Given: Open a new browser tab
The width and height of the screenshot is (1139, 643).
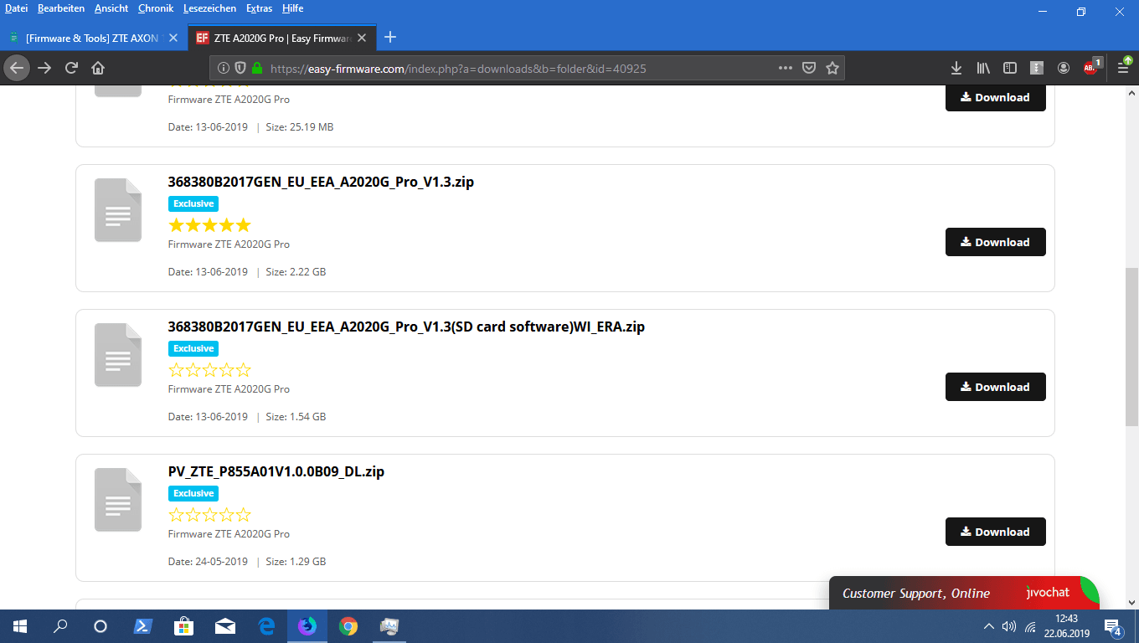Looking at the screenshot, I should [389, 38].
